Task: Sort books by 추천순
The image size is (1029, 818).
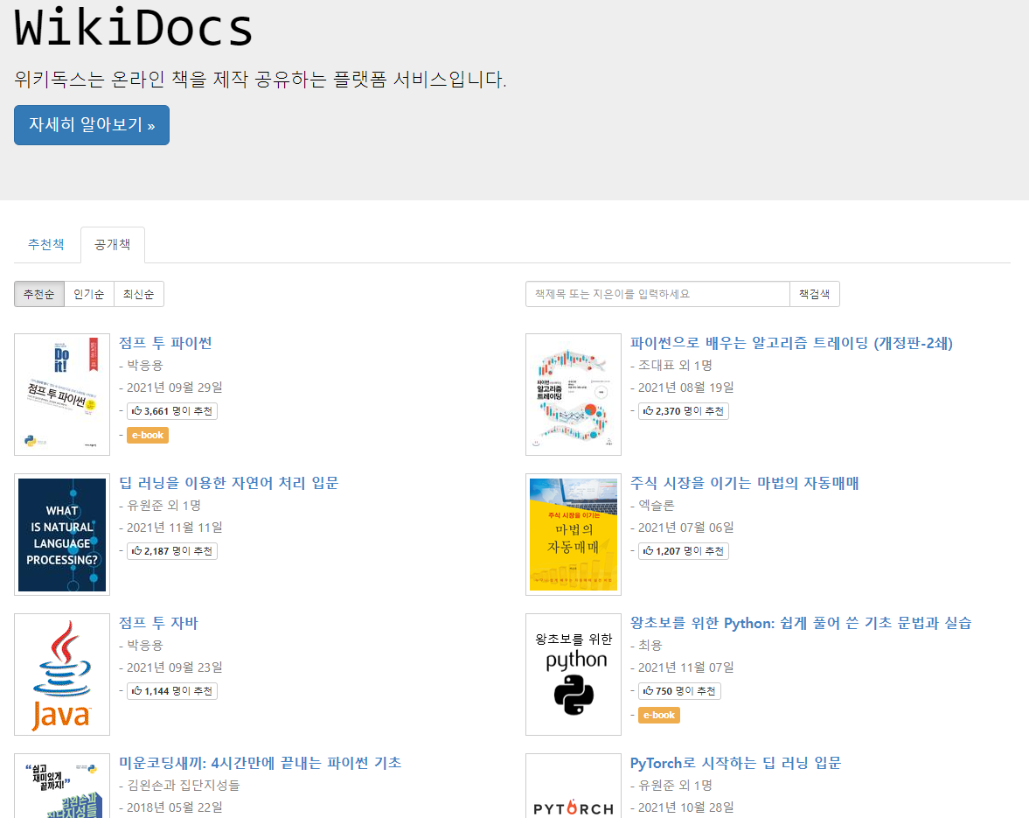Action: (x=38, y=294)
